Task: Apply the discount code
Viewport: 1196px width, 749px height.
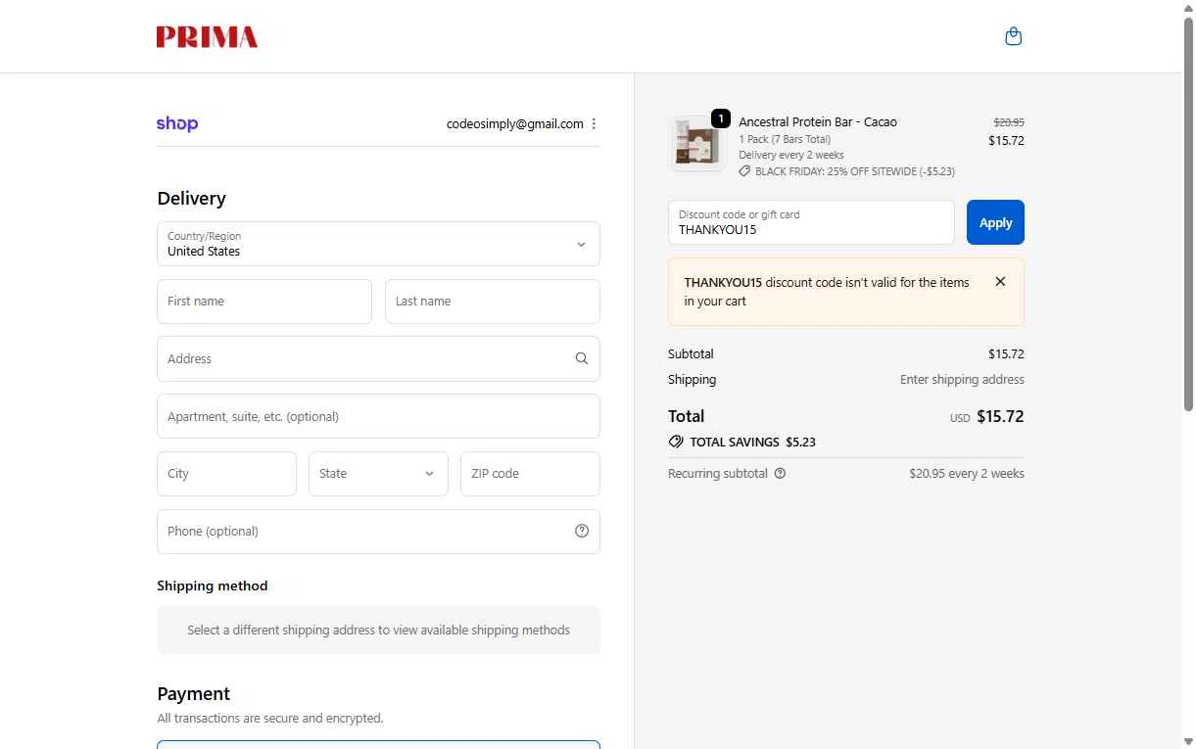Action: click(995, 222)
